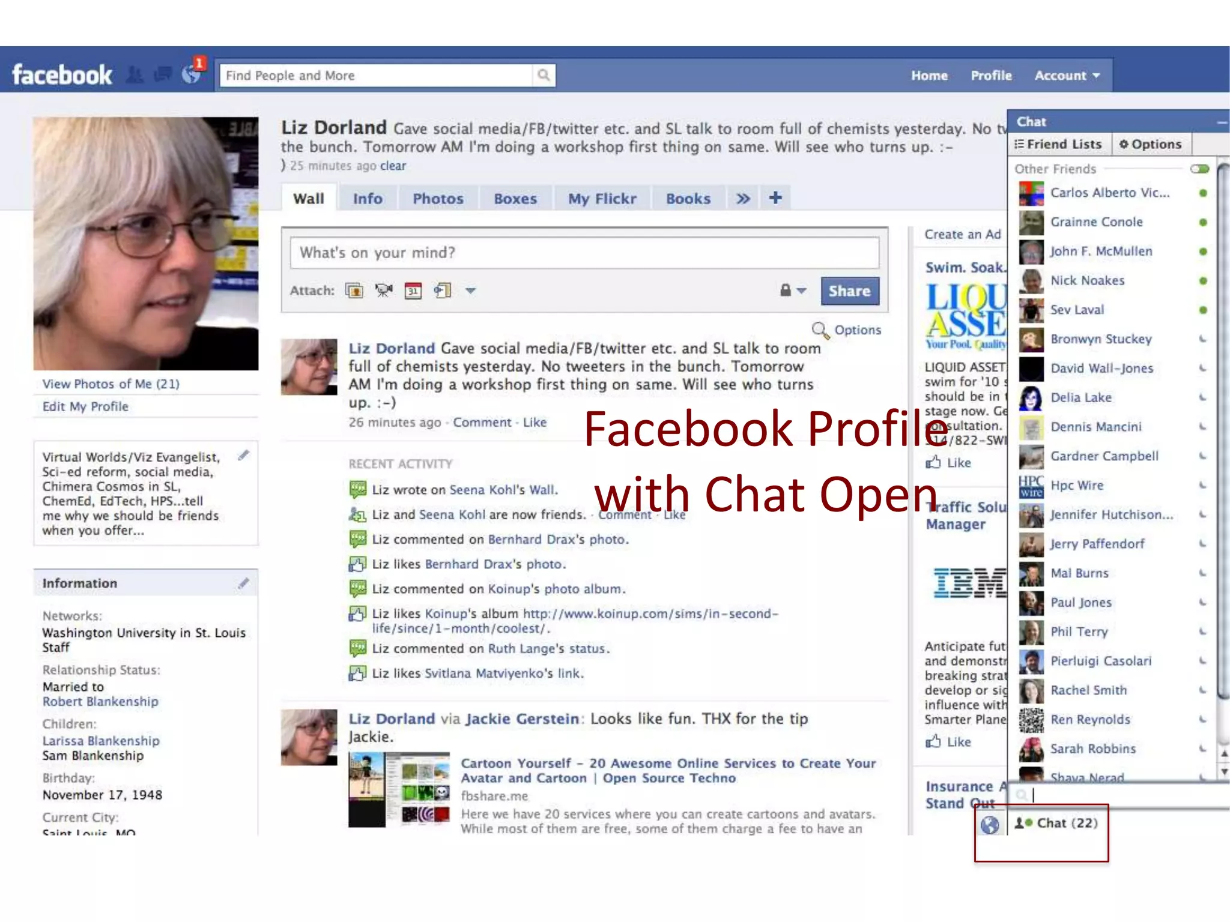Expand more attachment options arrow
The width and height of the screenshot is (1230, 922).
(x=471, y=291)
